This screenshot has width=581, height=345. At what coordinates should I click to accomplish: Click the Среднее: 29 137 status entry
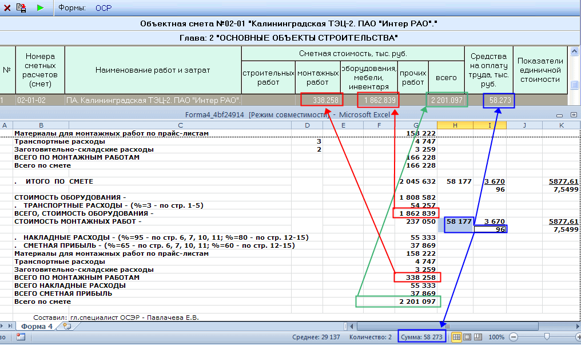point(316,337)
